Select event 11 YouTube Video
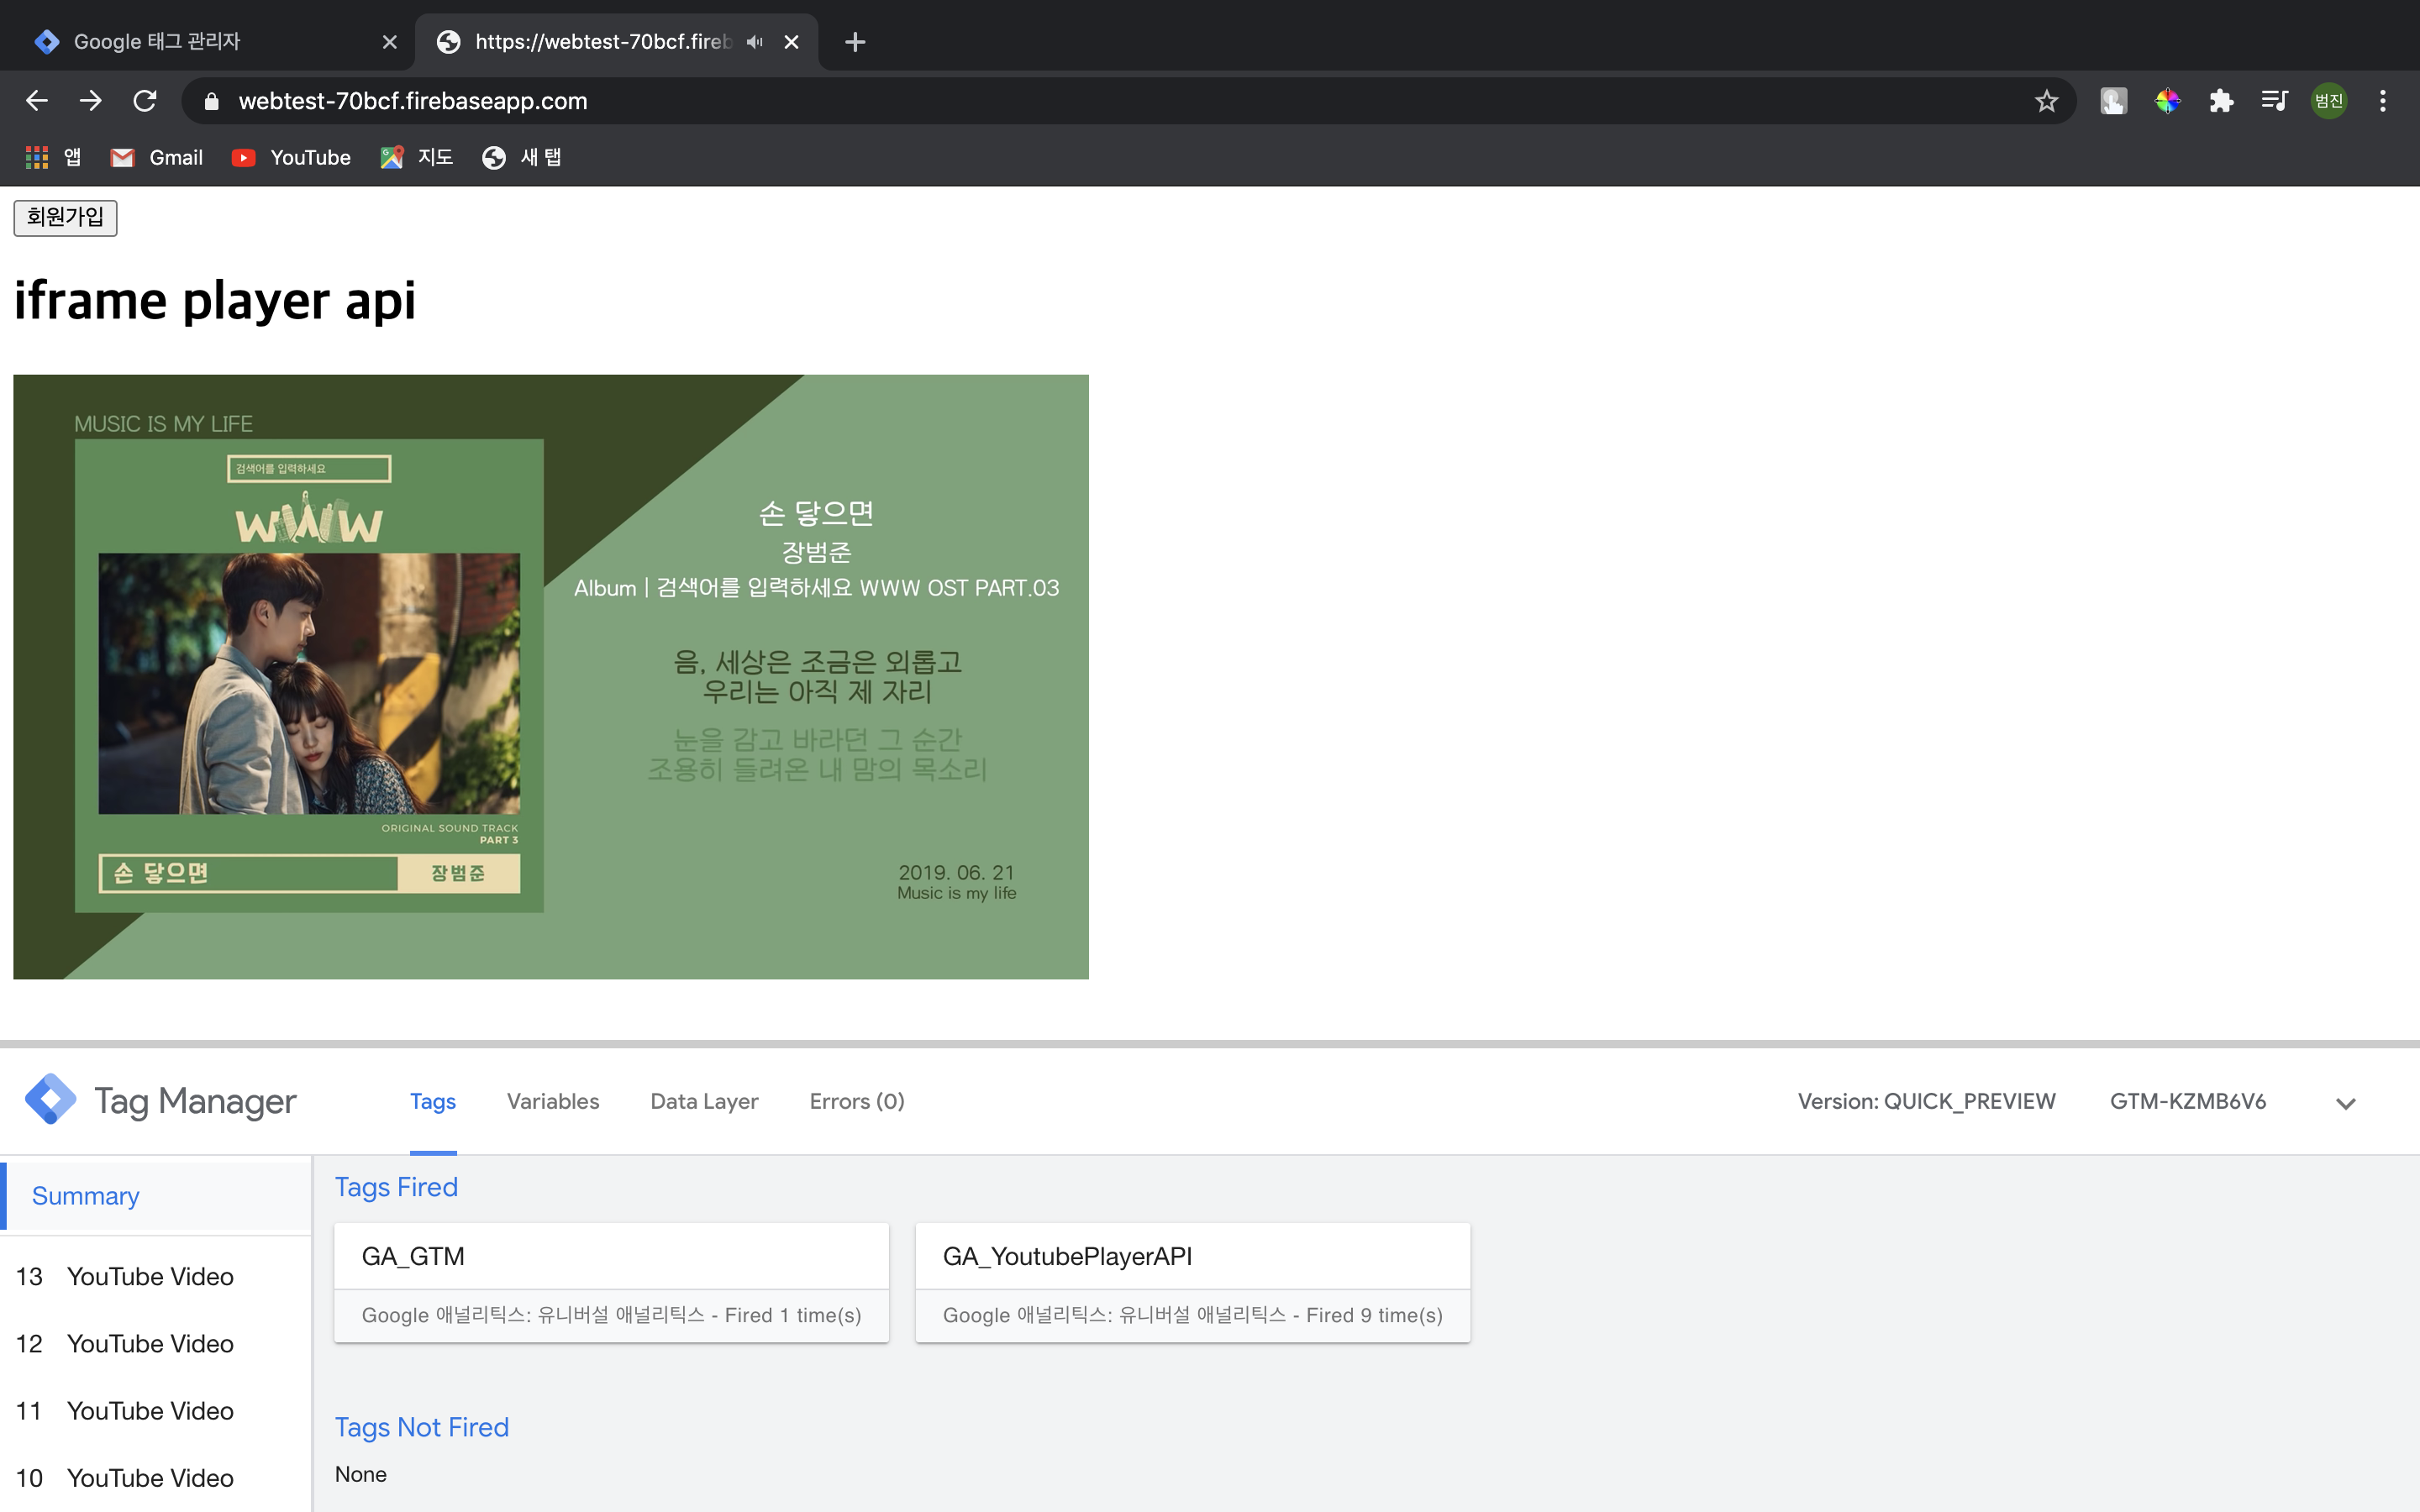The width and height of the screenshot is (2420, 1512). pos(155,1411)
